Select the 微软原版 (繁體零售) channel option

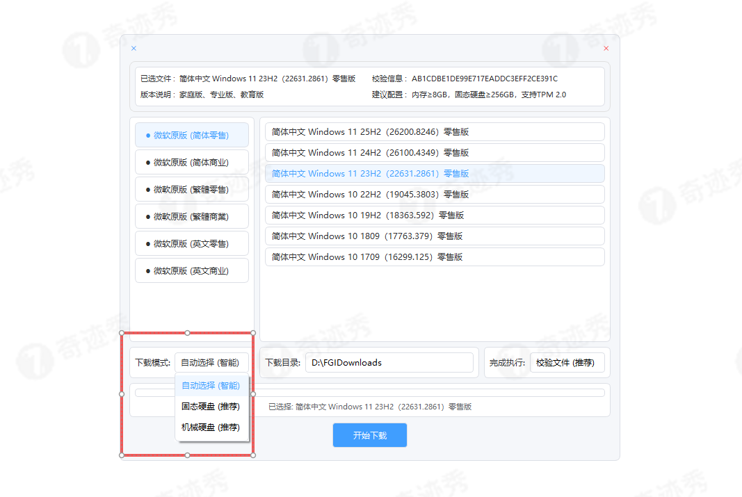tap(191, 188)
